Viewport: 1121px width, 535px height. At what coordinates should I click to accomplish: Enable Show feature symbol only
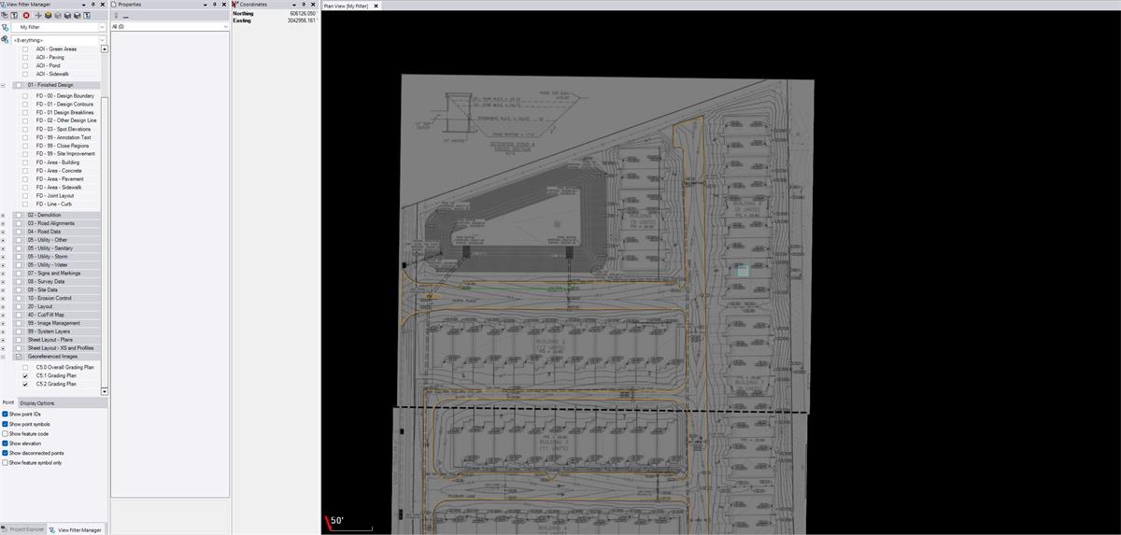coord(5,462)
